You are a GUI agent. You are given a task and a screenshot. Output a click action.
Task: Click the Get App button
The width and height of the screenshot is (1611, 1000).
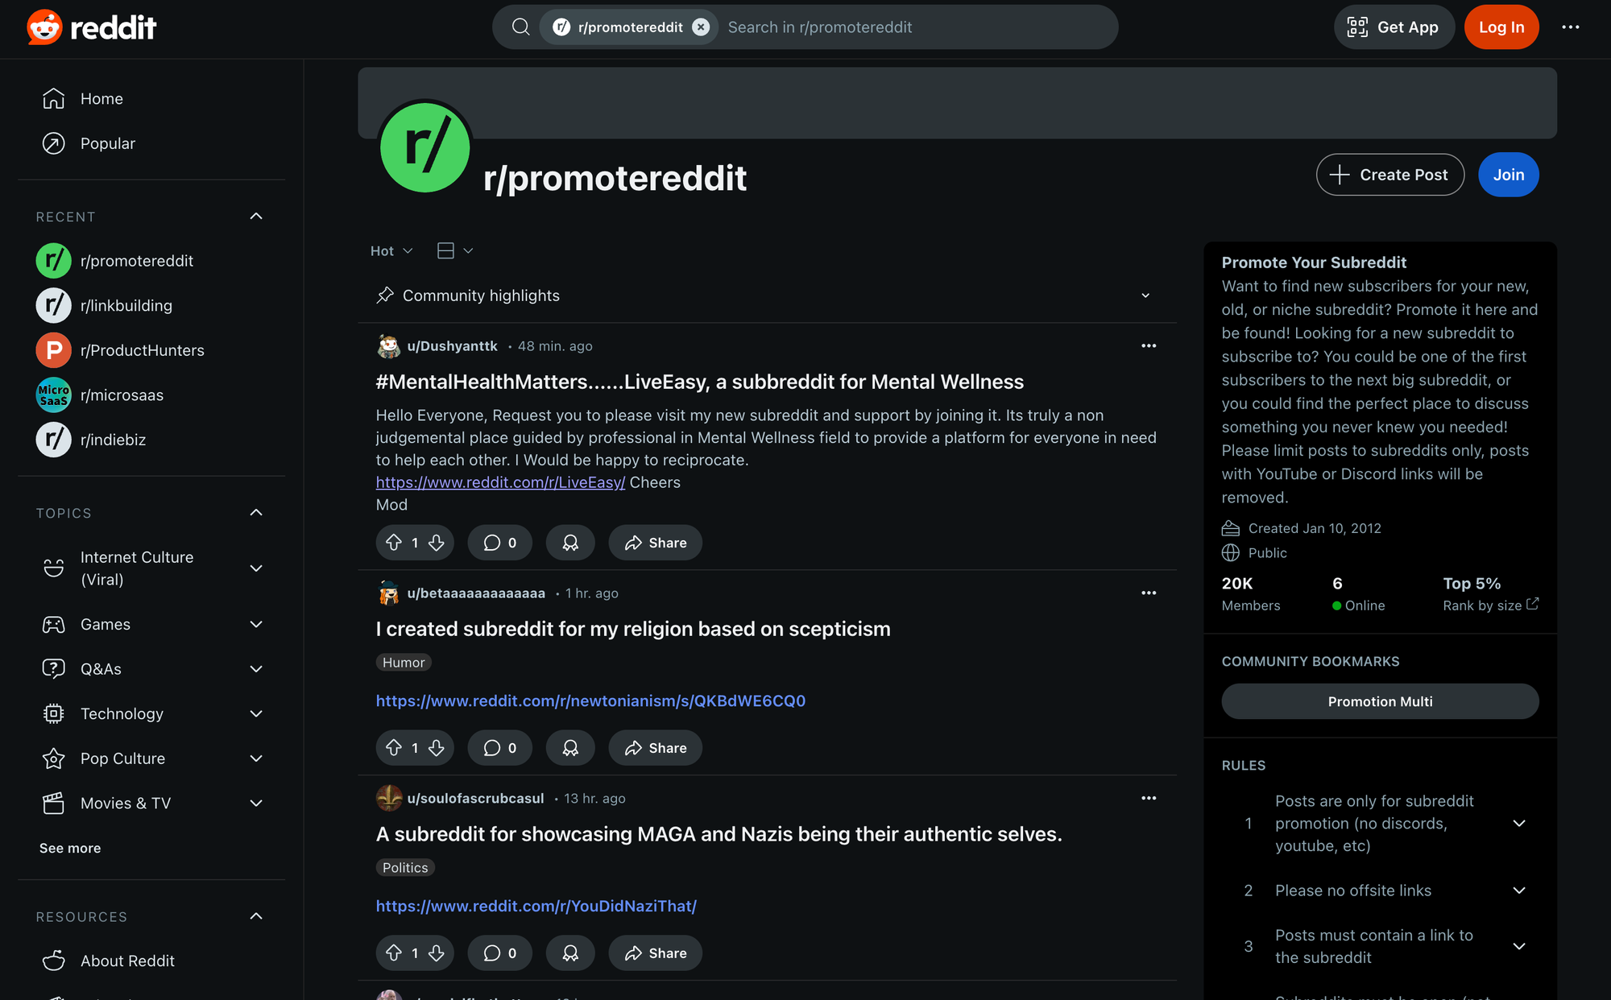[1394, 27]
